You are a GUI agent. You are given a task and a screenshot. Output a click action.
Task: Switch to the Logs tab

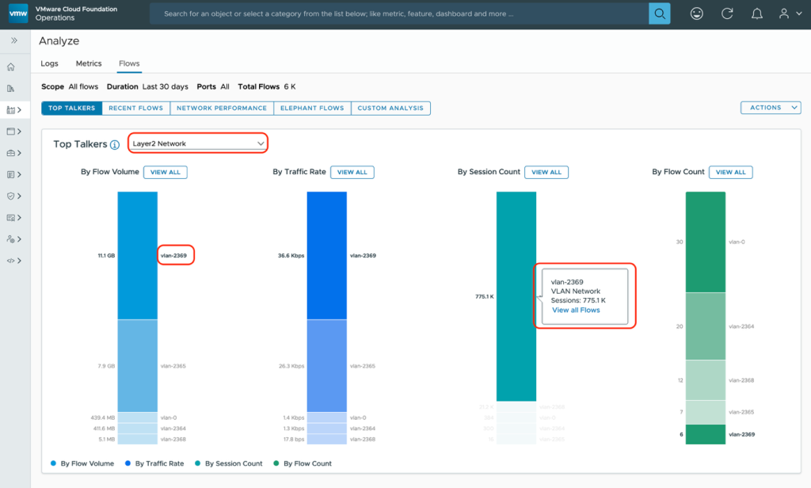[x=49, y=63]
